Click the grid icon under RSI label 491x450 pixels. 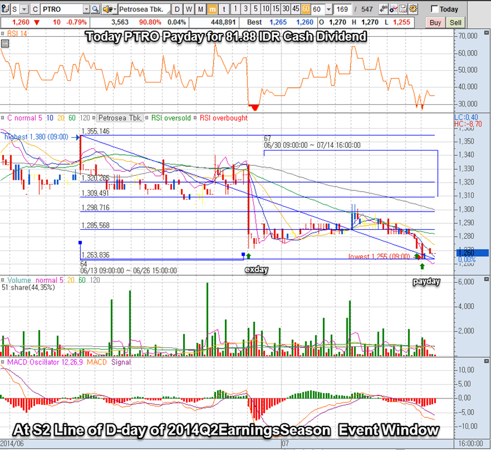click(5, 44)
